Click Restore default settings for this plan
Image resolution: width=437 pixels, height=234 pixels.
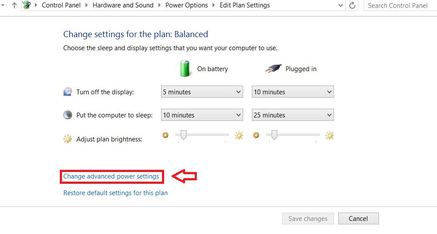(115, 193)
